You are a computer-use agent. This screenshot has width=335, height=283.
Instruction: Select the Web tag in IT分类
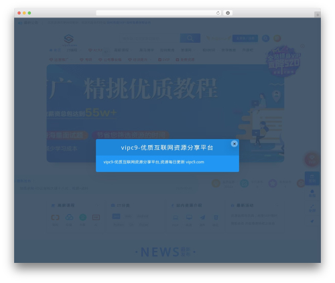click(128, 216)
